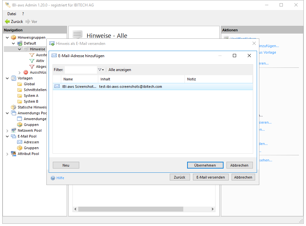Collapse the Vorlagen tree node
This screenshot has width=306, height=226.
tap(7, 78)
